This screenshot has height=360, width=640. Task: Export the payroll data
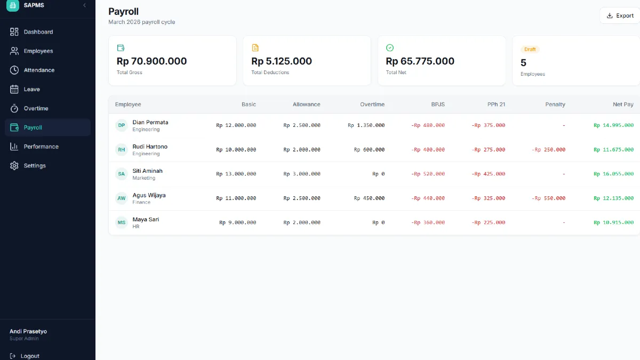coord(620,15)
